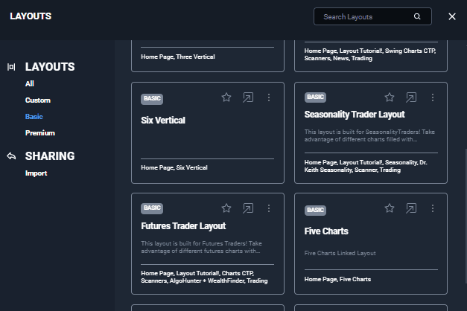Click the Seasonality Trader Layout description text

(x=369, y=135)
